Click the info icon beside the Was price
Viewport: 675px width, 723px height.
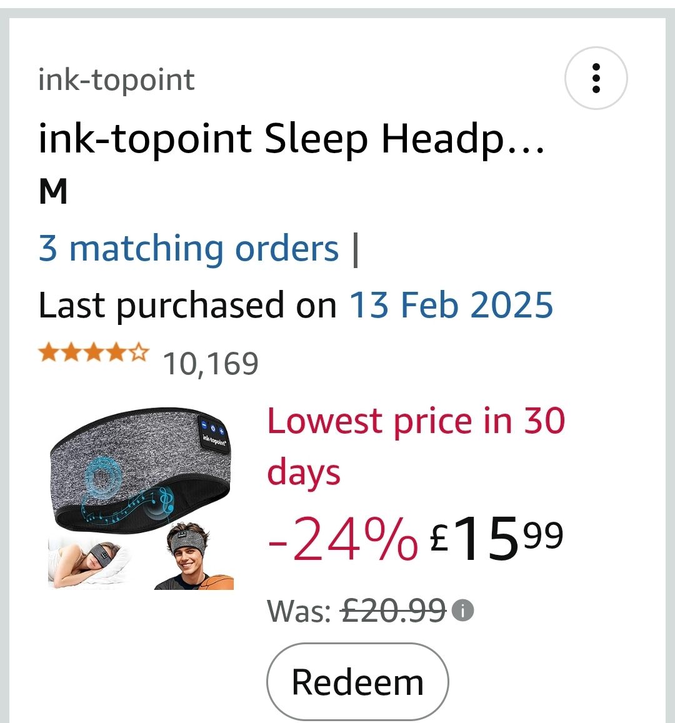pos(462,610)
